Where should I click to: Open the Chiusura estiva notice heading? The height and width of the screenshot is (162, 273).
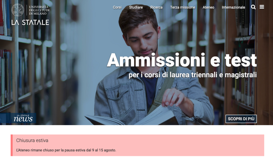click(32, 140)
